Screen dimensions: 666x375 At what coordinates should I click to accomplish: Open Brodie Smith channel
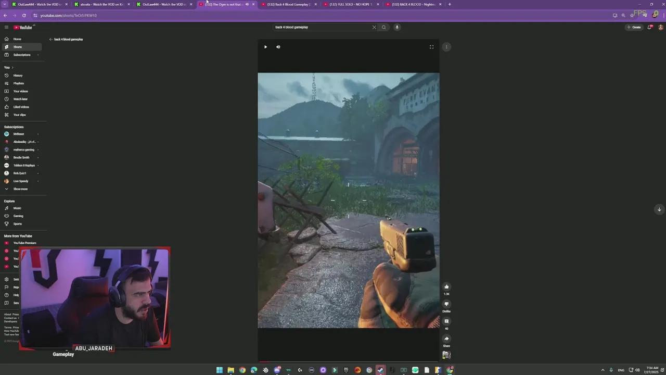click(21, 157)
